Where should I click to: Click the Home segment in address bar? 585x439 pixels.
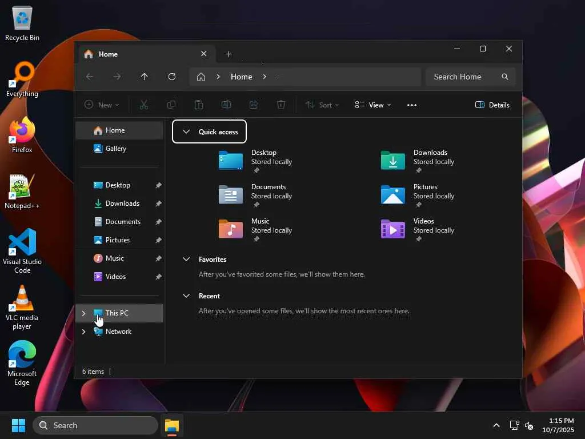click(242, 77)
